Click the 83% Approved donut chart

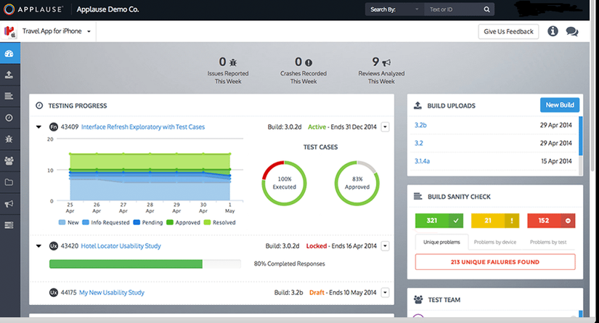coord(357,183)
